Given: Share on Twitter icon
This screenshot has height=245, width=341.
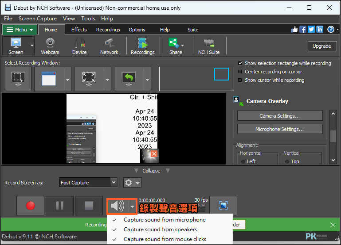Looking at the screenshot, I should [x=311, y=29].
